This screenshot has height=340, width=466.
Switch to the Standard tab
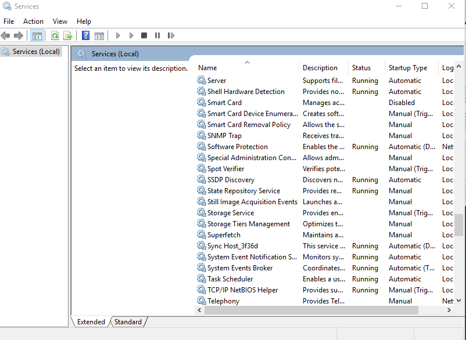point(127,321)
